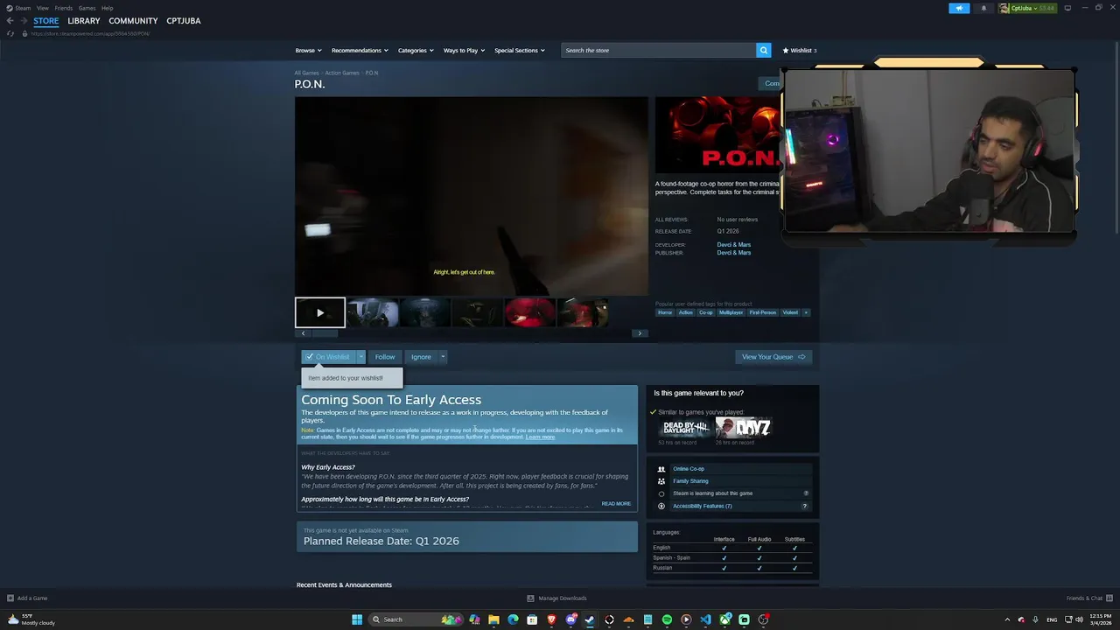Open the Games menu
This screenshot has width=1120, height=630.
point(87,8)
